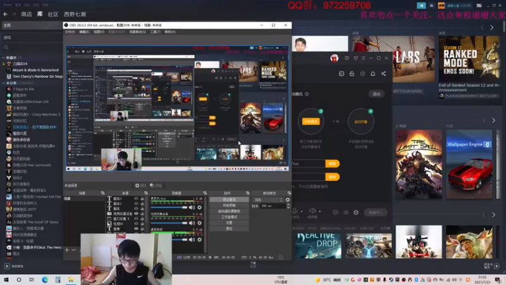Click the share icon in streaming companion
506x285 pixels.
tap(383, 73)
